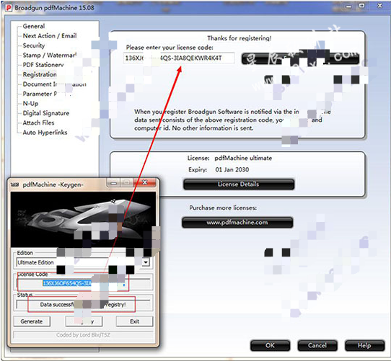Click the 'pdfMachine ultimate' license text
The image size is (391, 361).
(243, 159)
